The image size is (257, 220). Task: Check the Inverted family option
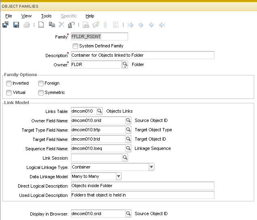[9, 83]
